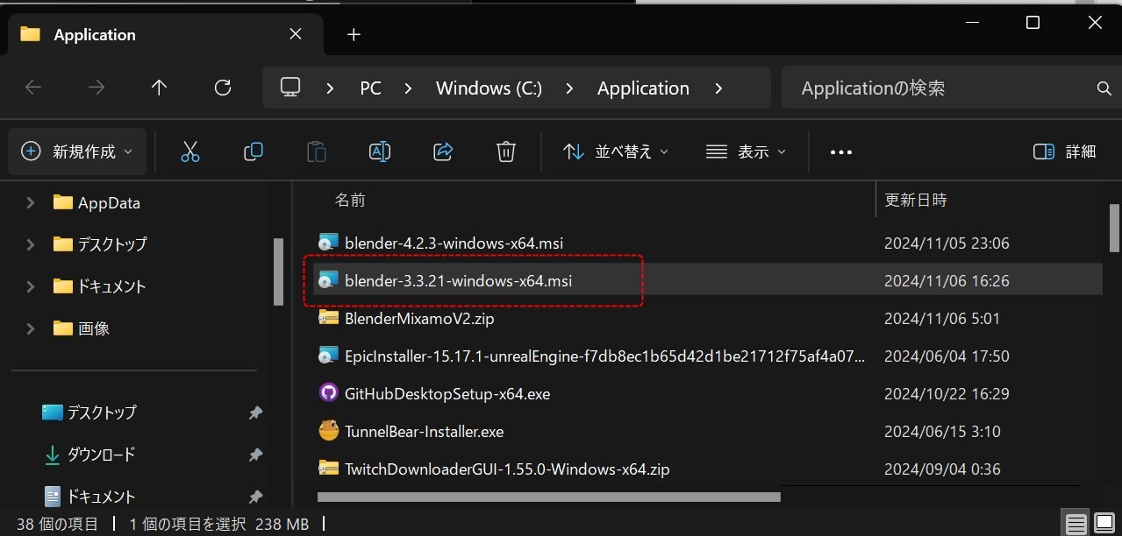Go back with the left arrow
1122x536 pixels.
coord(33,88)
